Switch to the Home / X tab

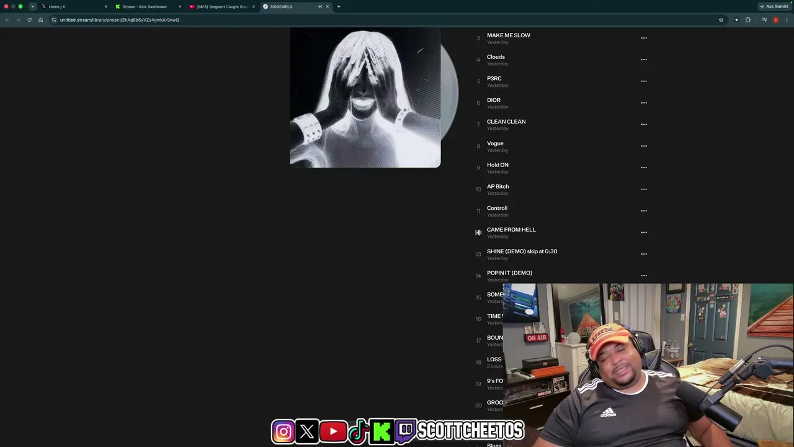click(74, 7)
